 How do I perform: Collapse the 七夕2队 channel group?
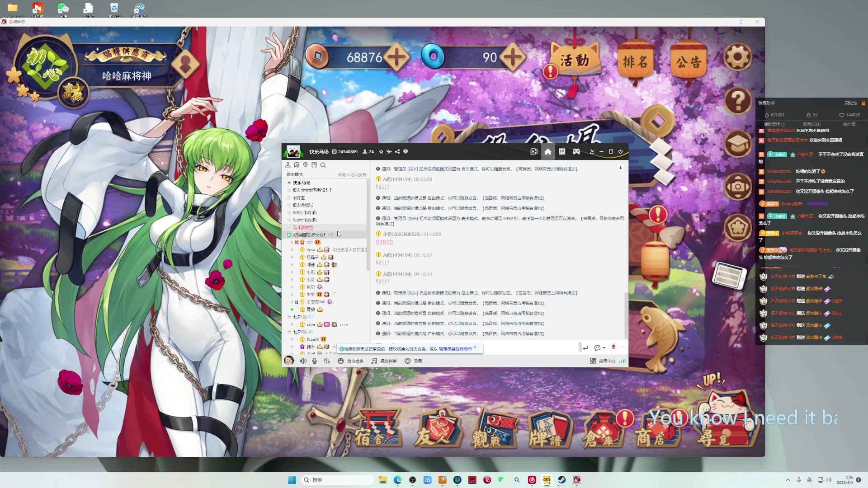coord(289,332)
